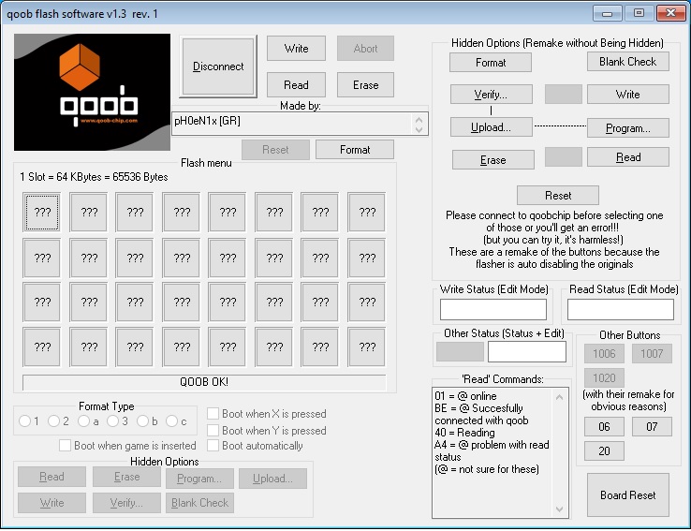This screenshot has height=531, width=691.
Task: Click Verify... in bottom Hidden Options
Action: [x=126, y=503]
